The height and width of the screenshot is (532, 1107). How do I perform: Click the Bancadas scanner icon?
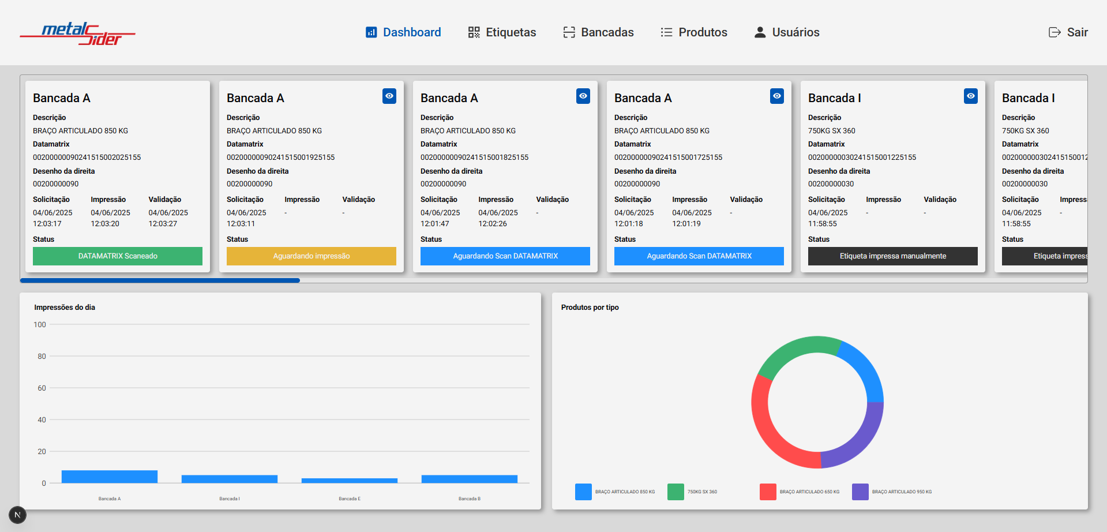[x=569, y=32]
